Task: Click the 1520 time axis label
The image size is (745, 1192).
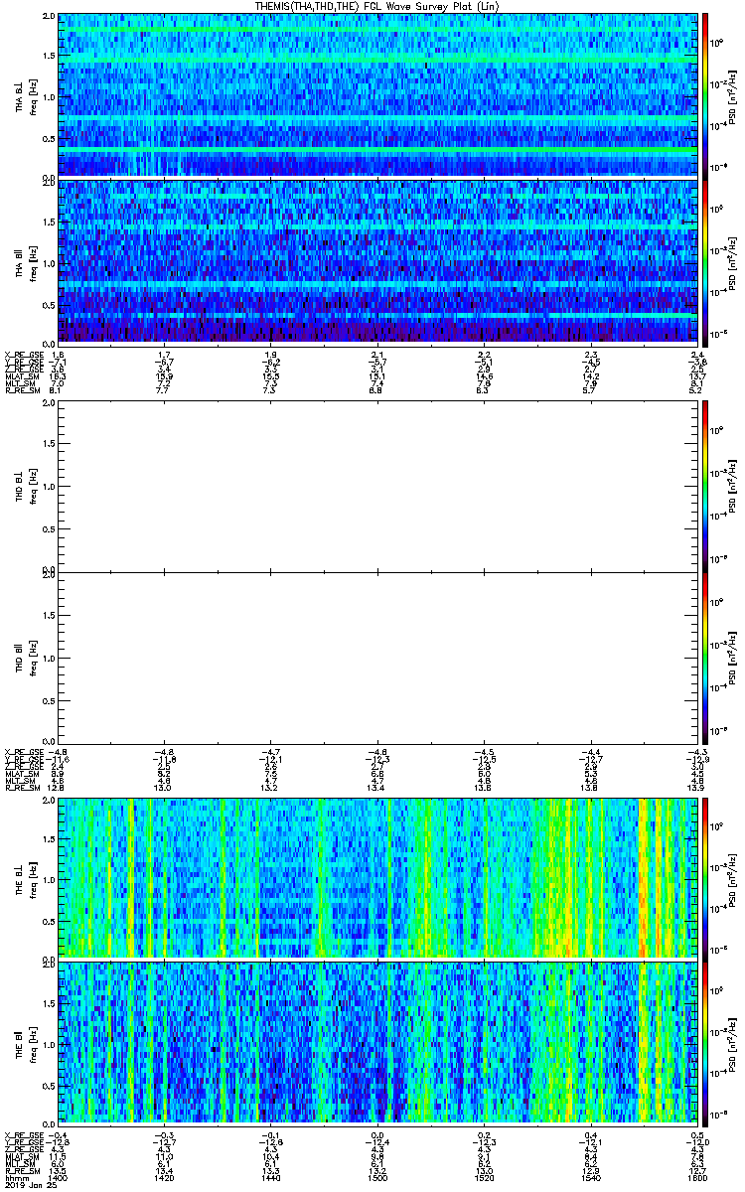Action: click(484, 1178)
